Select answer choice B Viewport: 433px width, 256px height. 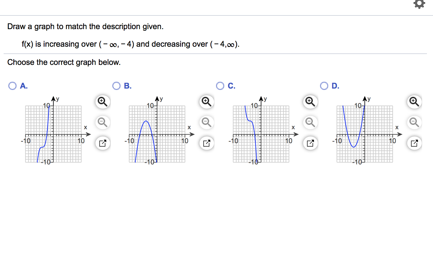click(x=116, y=86)
